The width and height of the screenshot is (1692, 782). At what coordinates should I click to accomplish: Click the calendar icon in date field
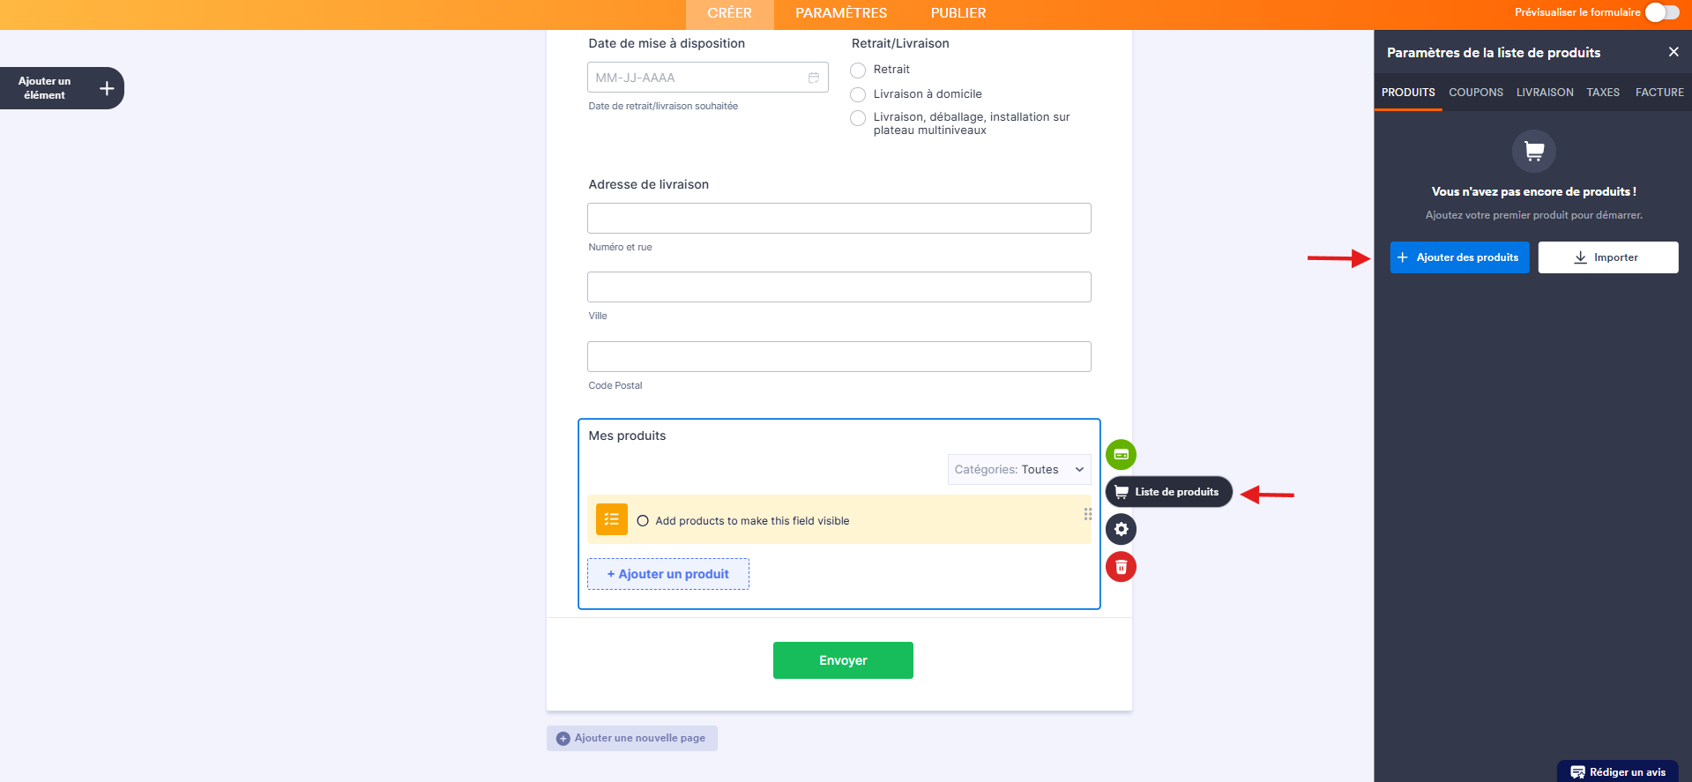(x=813, y=78)
